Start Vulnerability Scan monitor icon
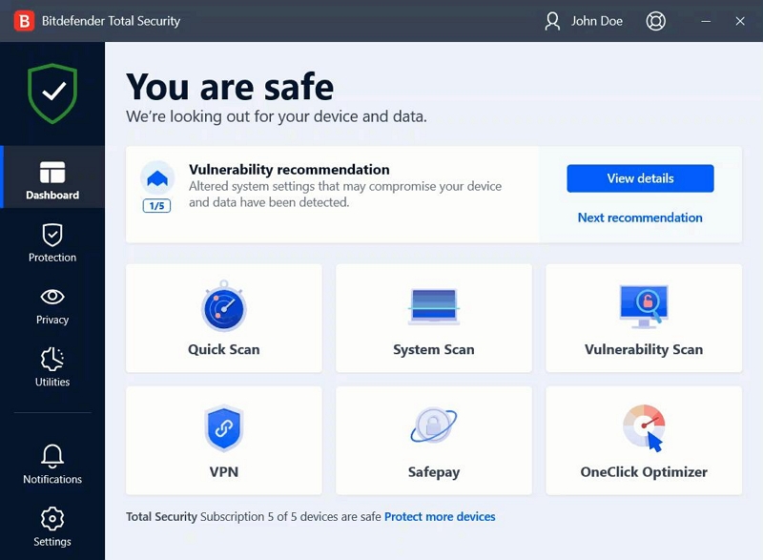Screen dimensions: 763x560 point(644,308)
